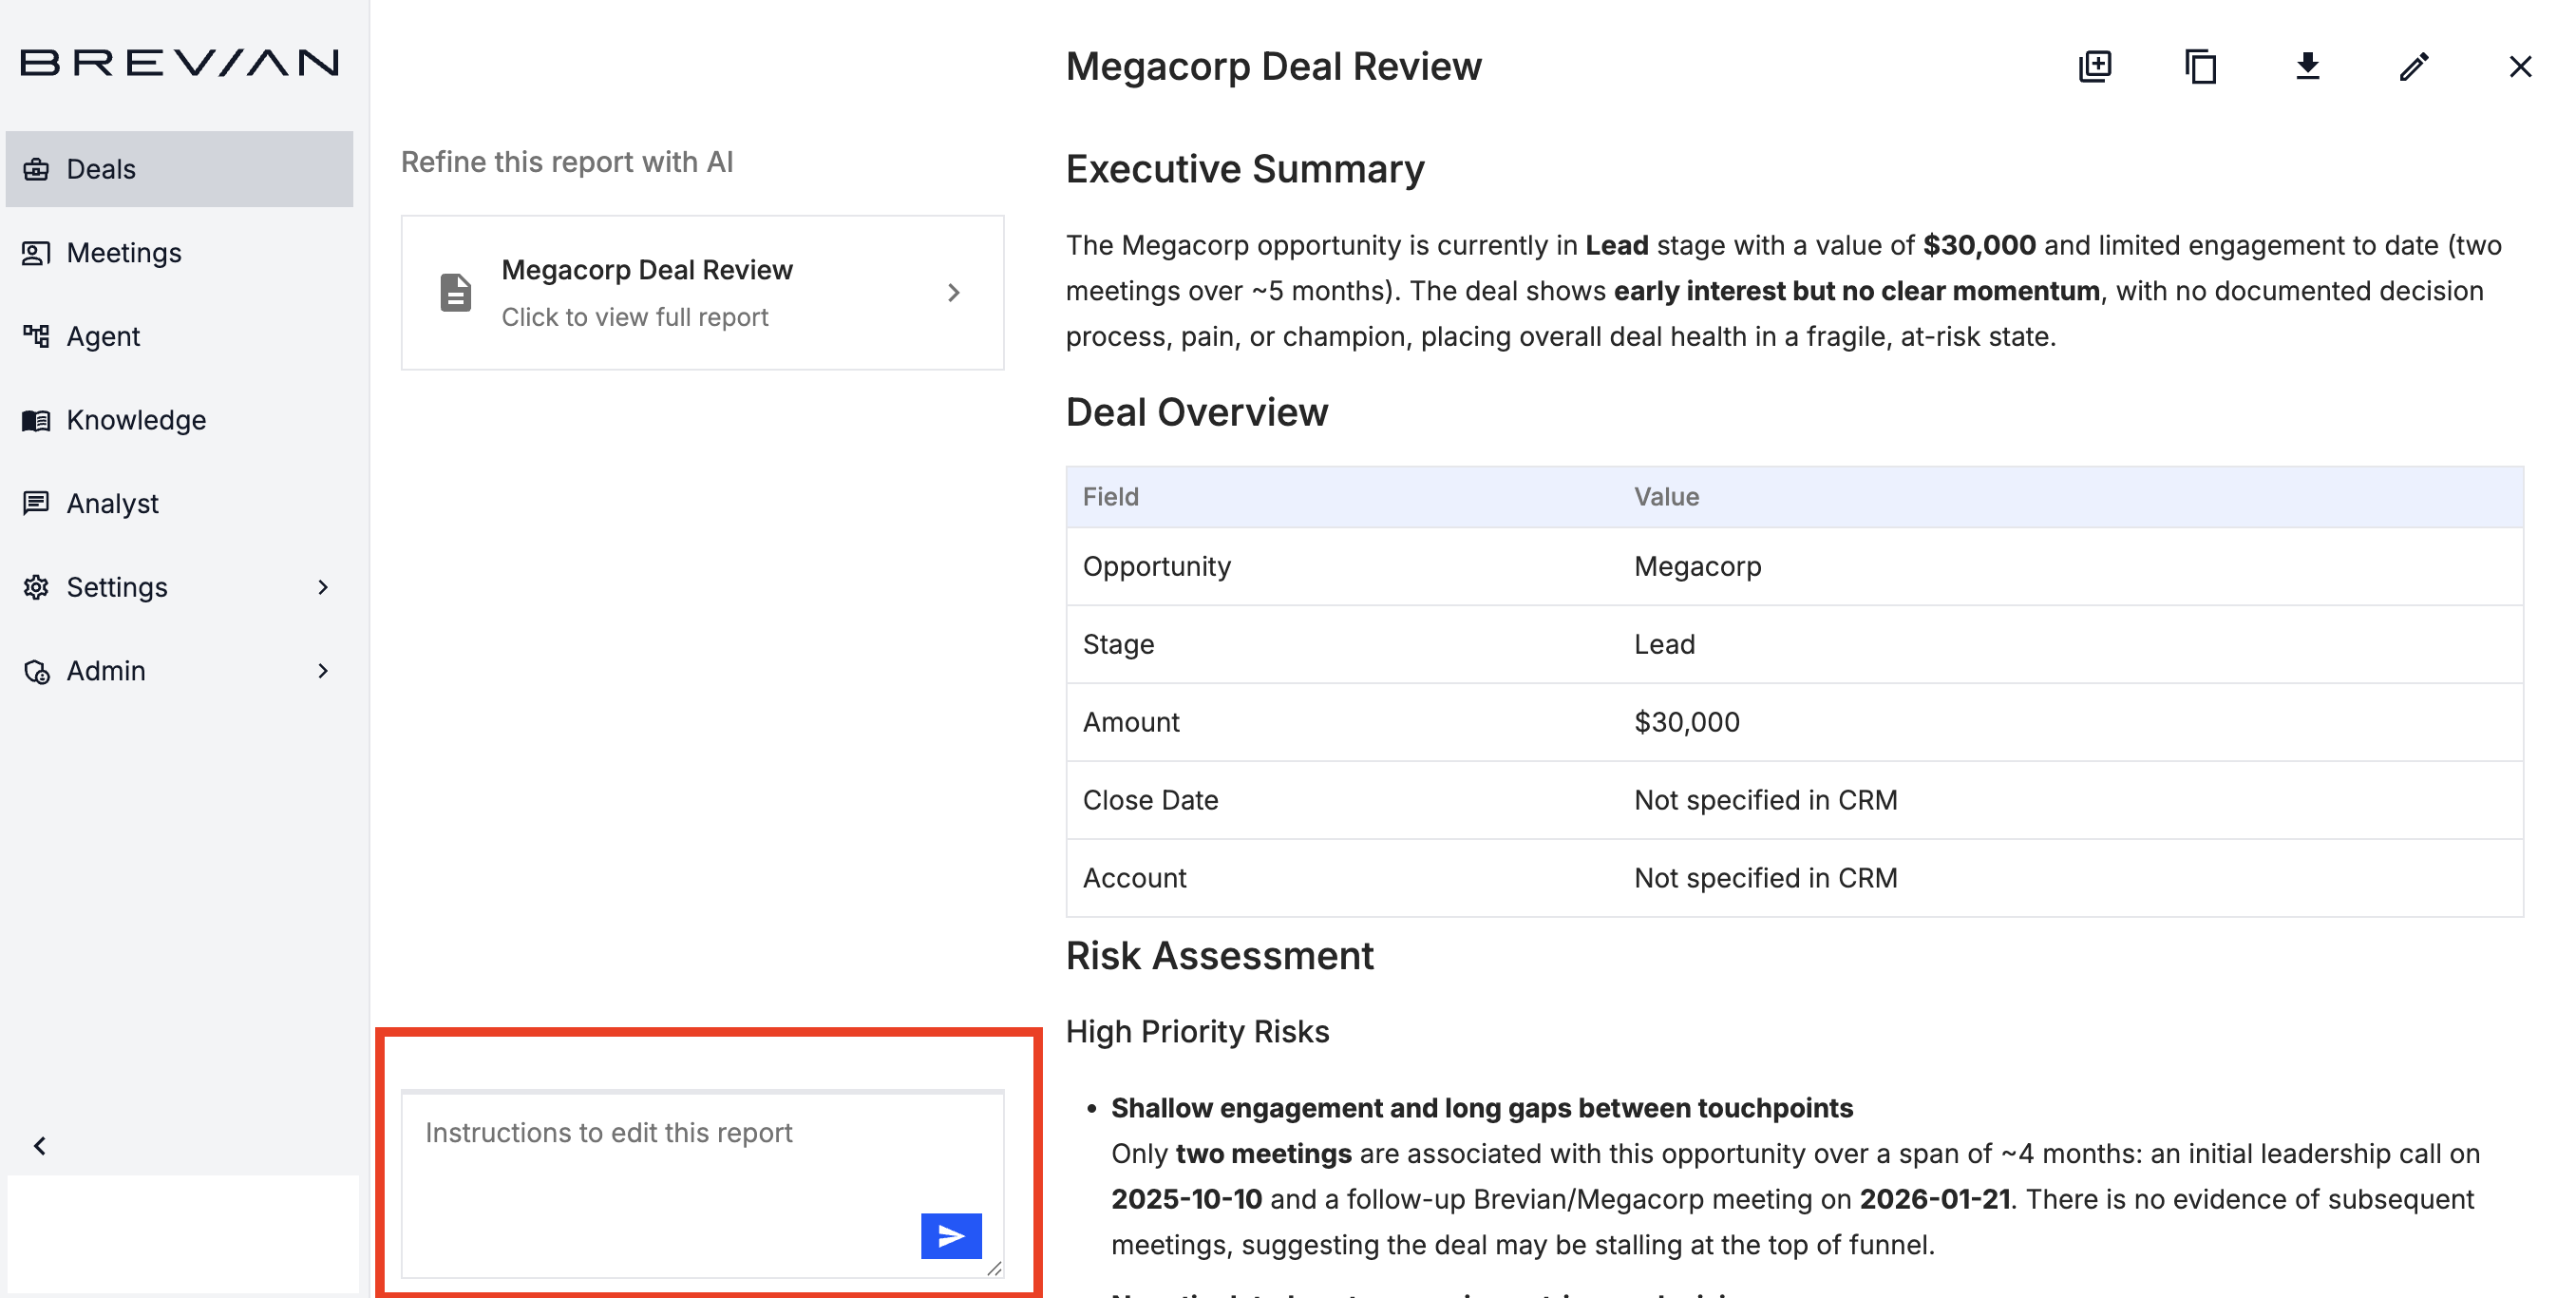The width and height of the screenshot is (2576, 1298).
Task: Expand the Admin submenu arrow
Action: [322, 671]
